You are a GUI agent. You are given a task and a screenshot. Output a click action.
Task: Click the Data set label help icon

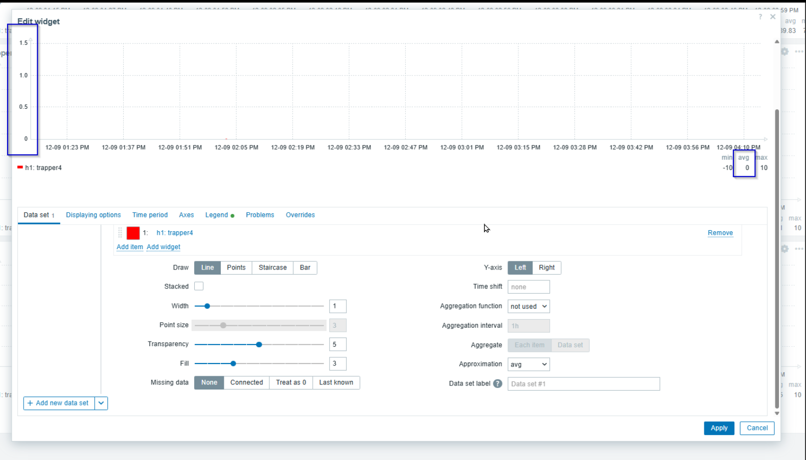pos(497,384)
